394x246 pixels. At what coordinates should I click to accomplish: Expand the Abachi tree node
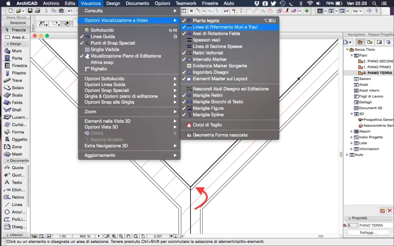[352, 131]
